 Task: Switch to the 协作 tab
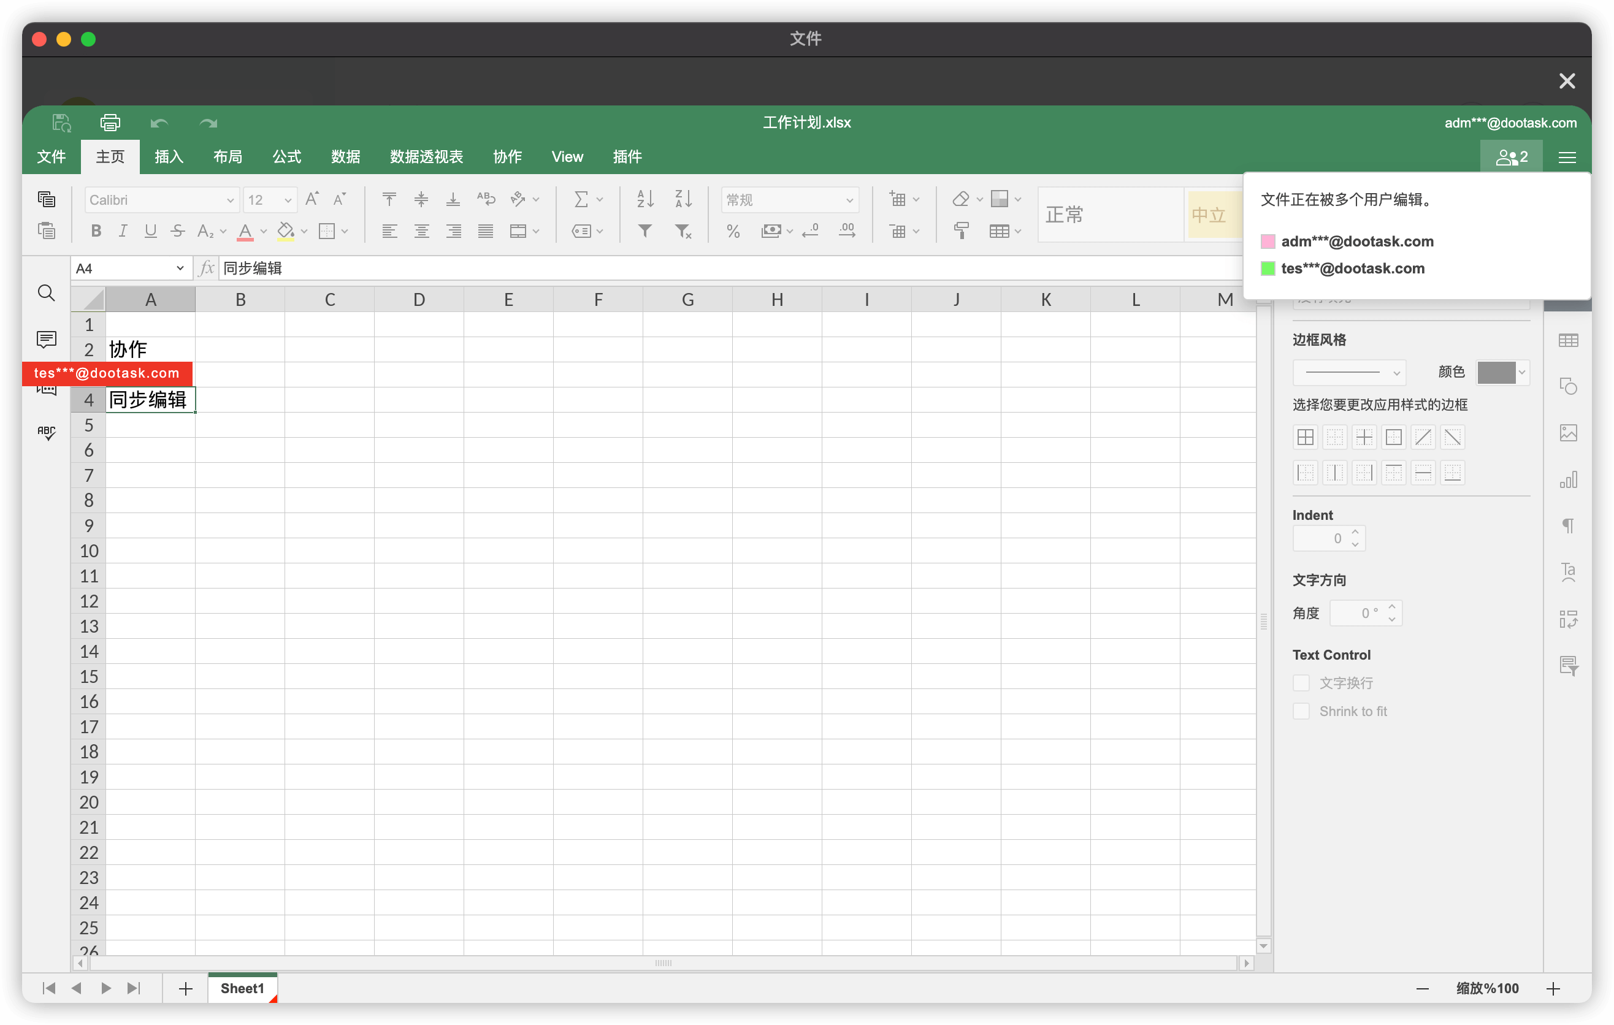(507, 157)
